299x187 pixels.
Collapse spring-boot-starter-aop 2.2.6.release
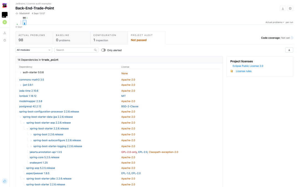[x=24, y=123]
